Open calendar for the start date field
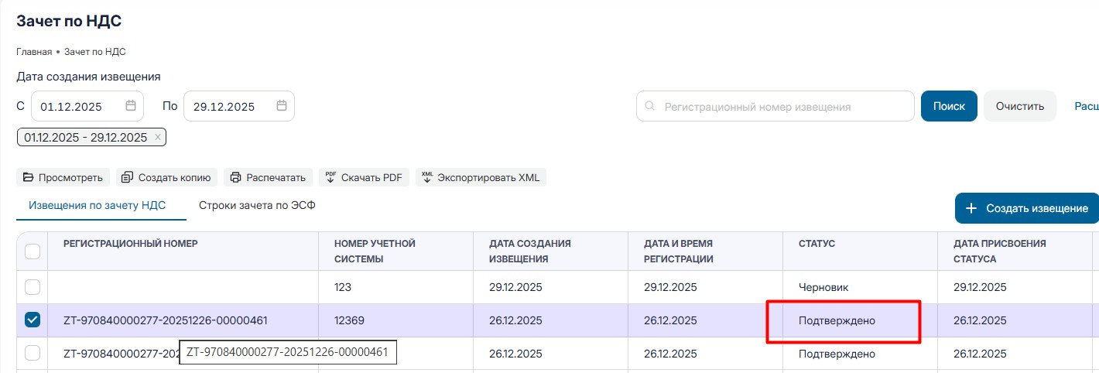The width and height of the screenshot is (1099, 373). coord(131,106)
